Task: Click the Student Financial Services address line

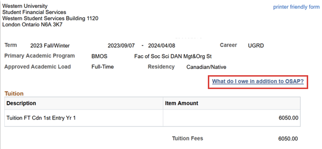Action: click(34, 12)
